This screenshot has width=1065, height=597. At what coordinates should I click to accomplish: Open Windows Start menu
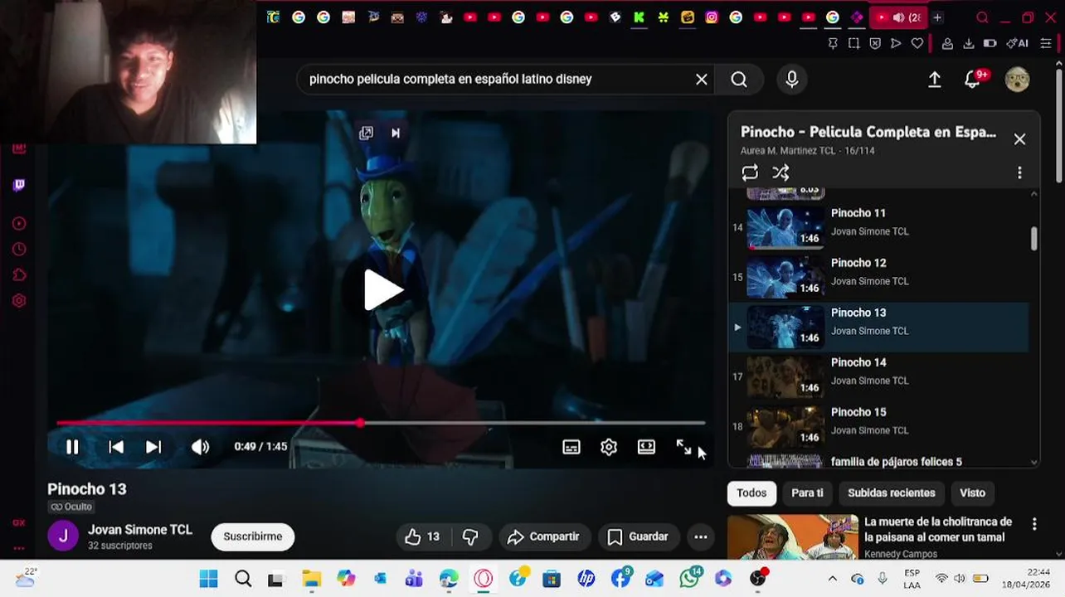pyautogui.click(x=208, y=579)
